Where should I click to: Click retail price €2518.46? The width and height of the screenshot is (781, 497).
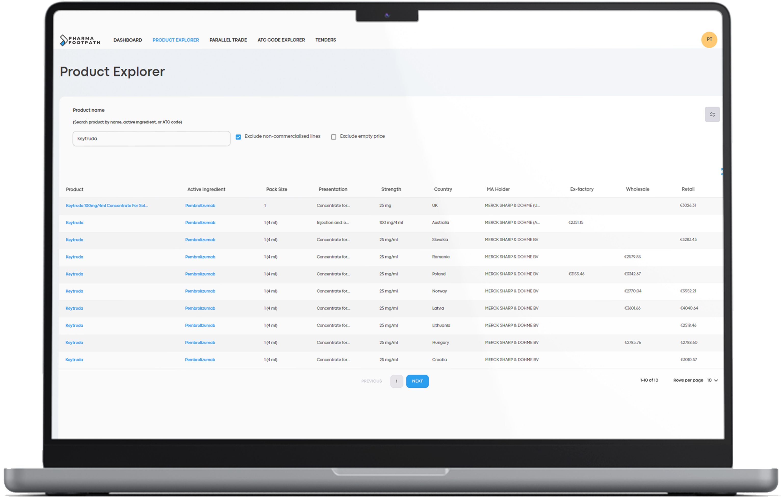688,325
